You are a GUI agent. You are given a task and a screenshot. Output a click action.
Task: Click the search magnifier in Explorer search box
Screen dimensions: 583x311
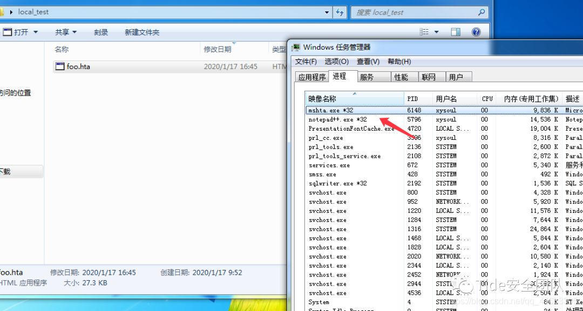tap(481, 12)
